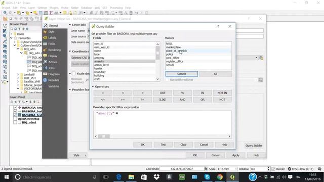Open the Scale combo box dropdown
Image resolution: width=324 pixels, height=182 pixels.
[x=236, y=169]
